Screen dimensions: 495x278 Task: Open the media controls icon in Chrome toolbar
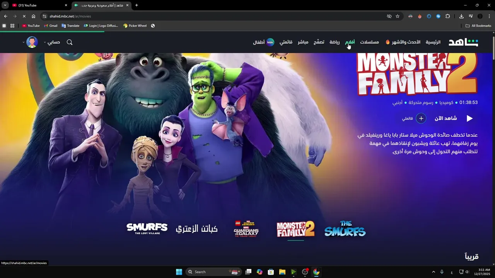tap(471, 16)
